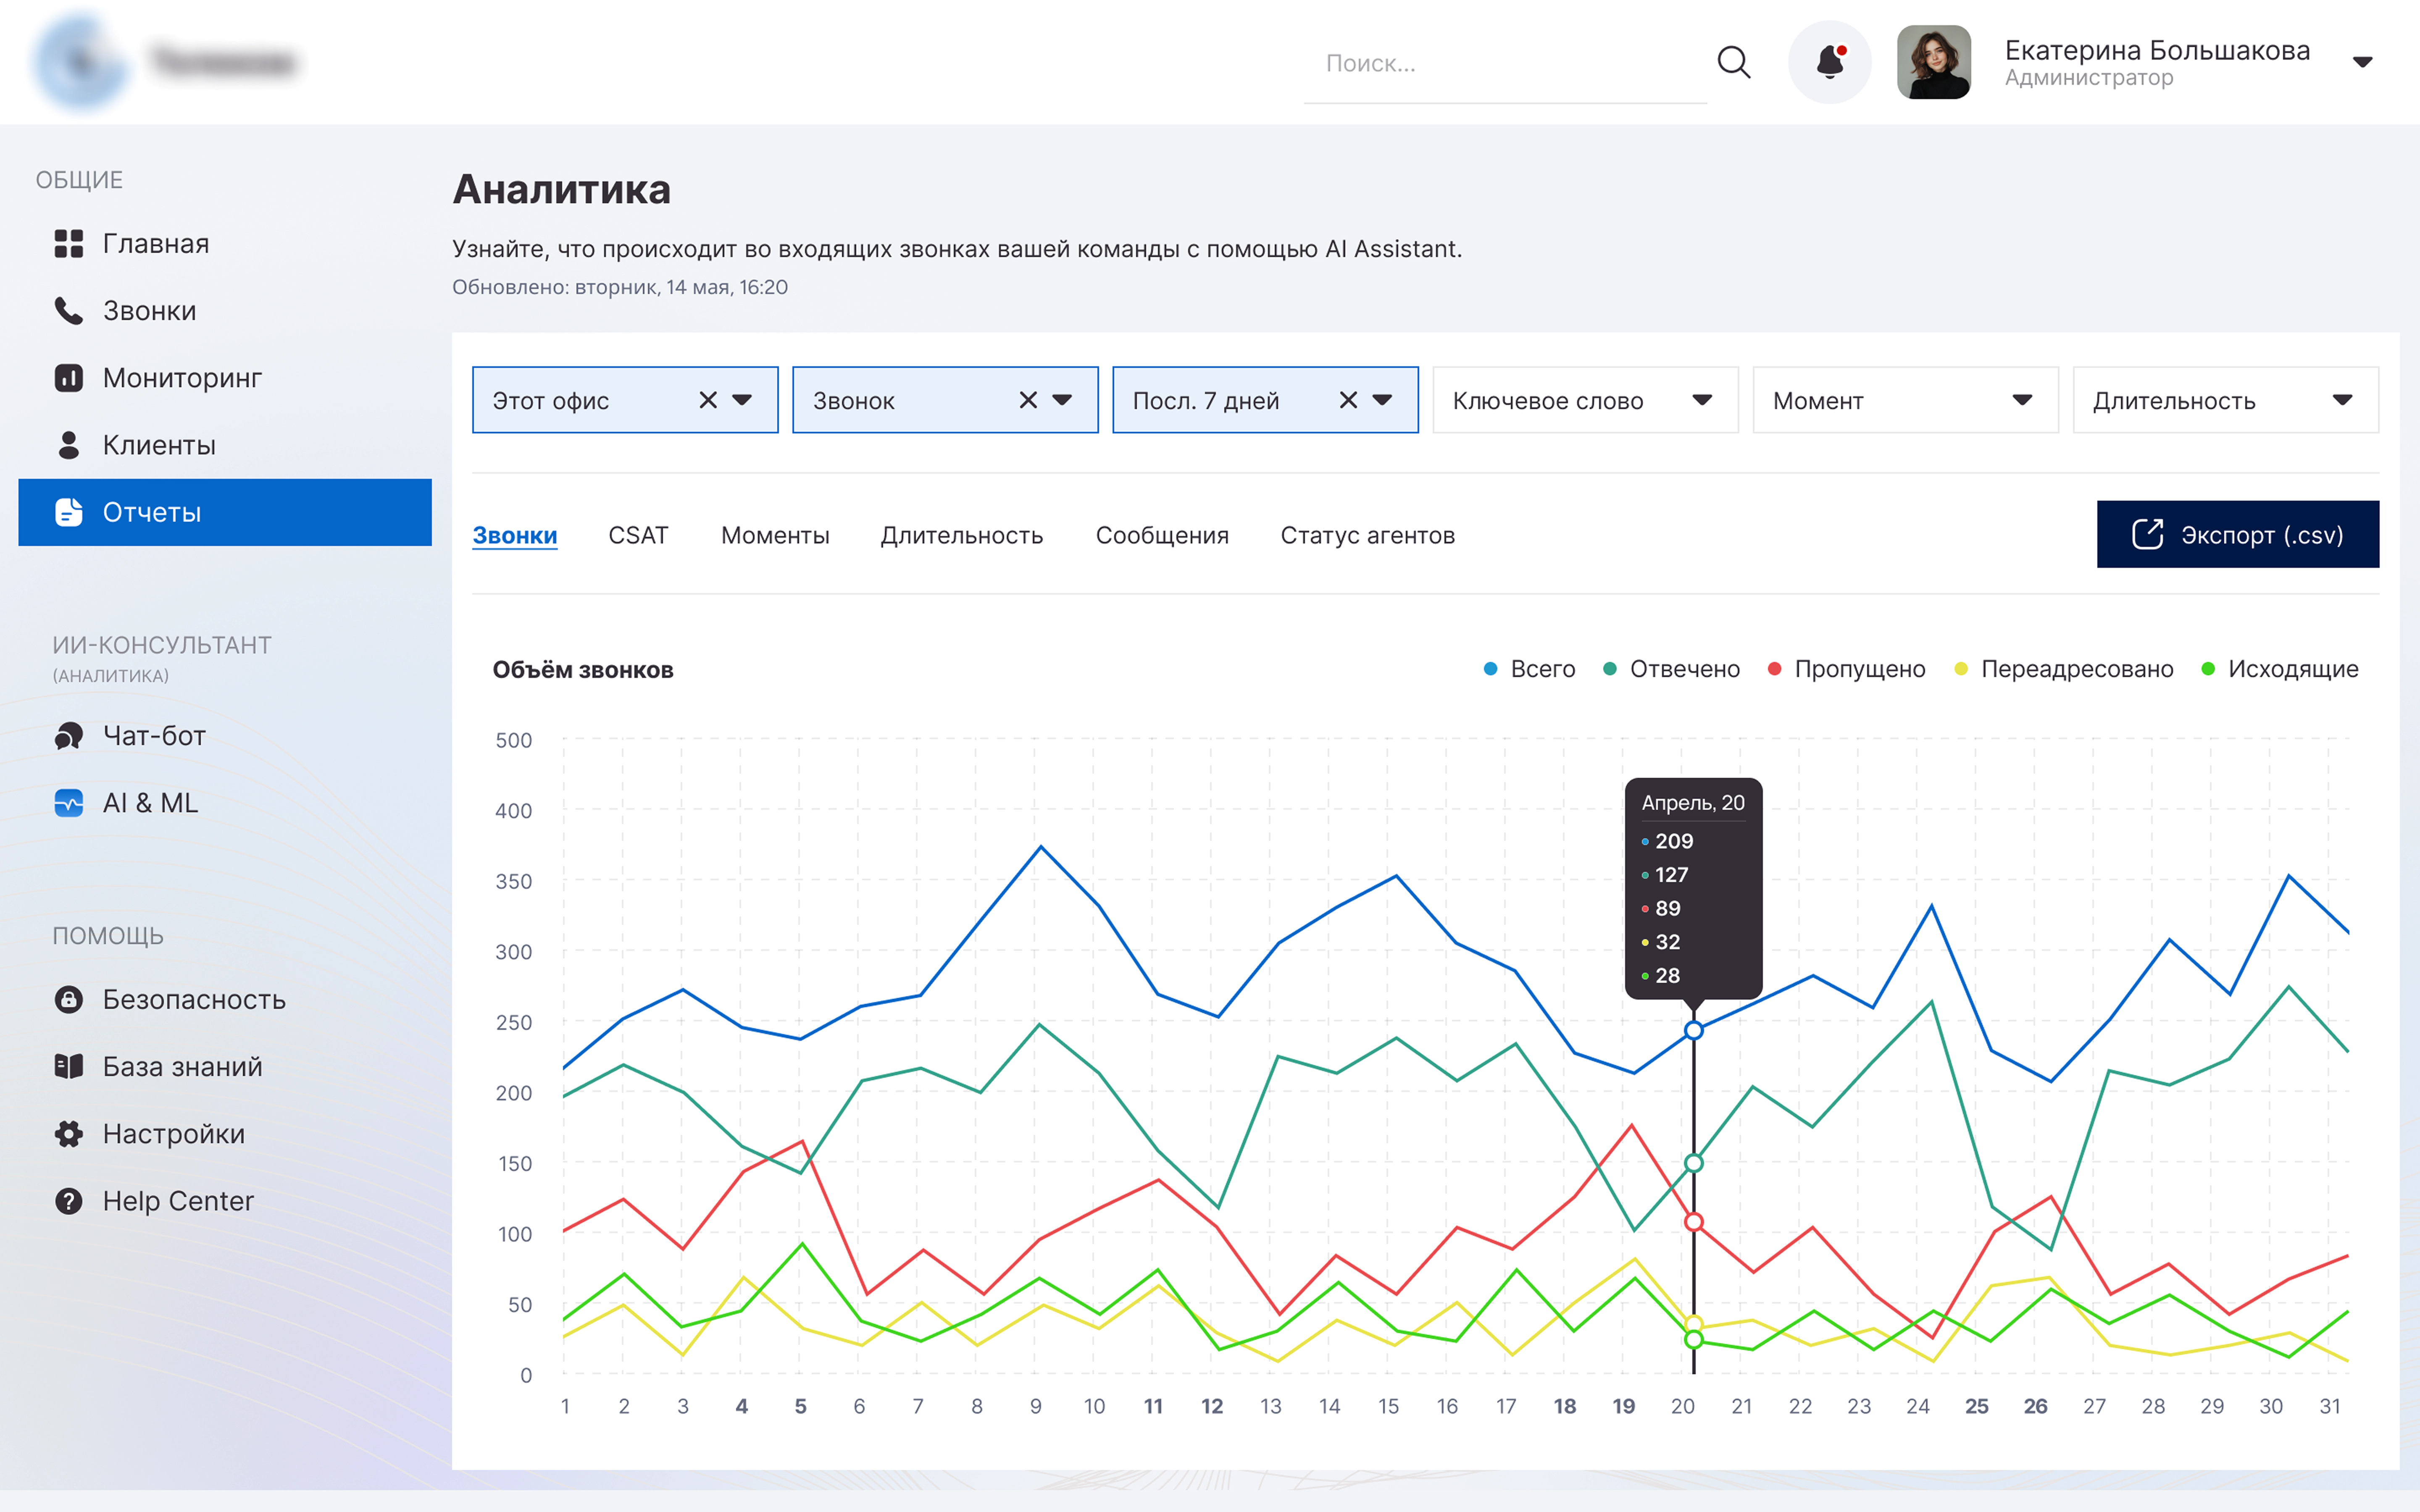
Task: Expand the Длительность filter dropdown
Action: (2225, 400)
